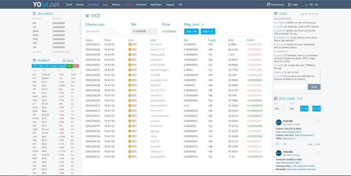Click the help icon beside Dice Game
351x176 pixels.
tap(298, 99)
